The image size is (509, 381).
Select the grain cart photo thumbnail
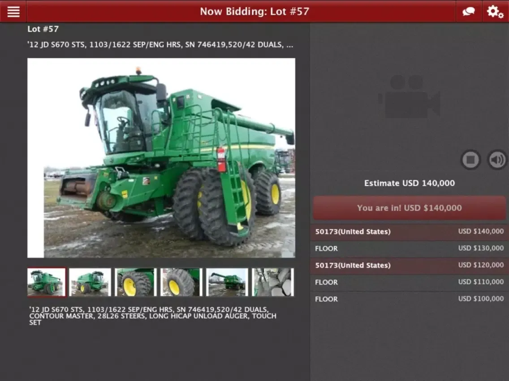227,282
